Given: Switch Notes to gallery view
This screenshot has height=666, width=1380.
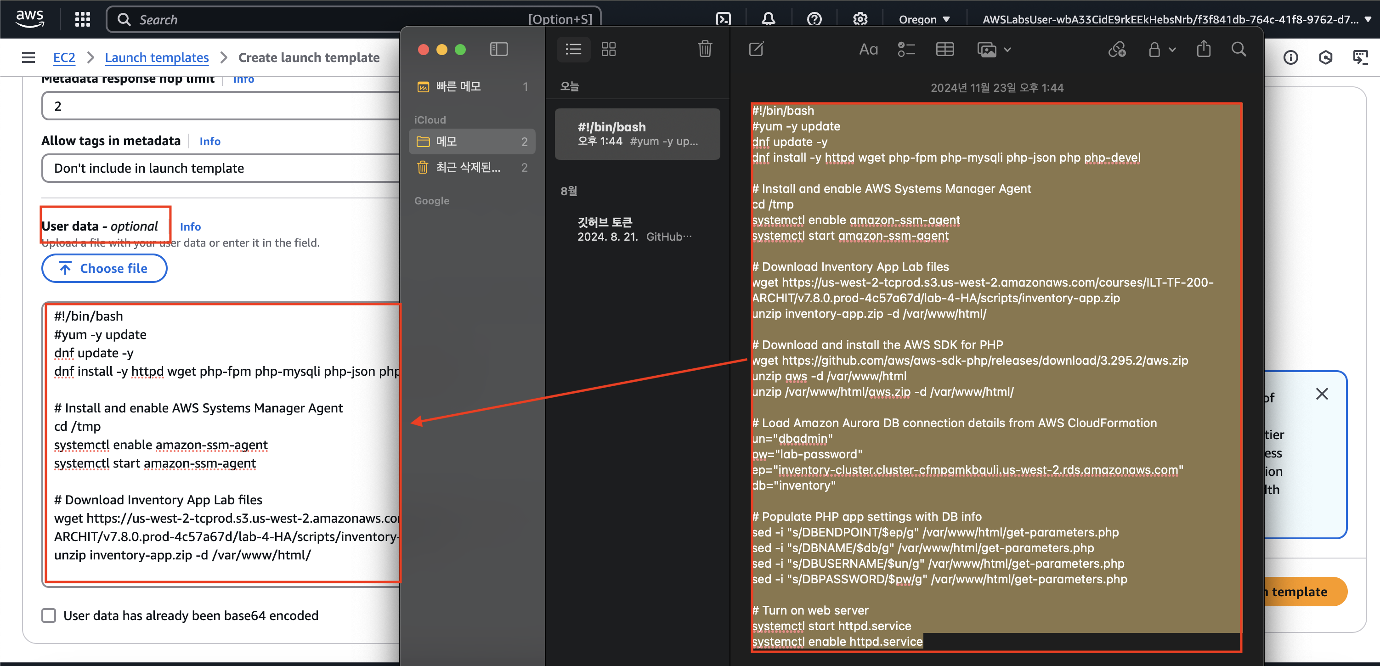Looking at the screenshot, I should pyautogui.click(x=609, y=49).
